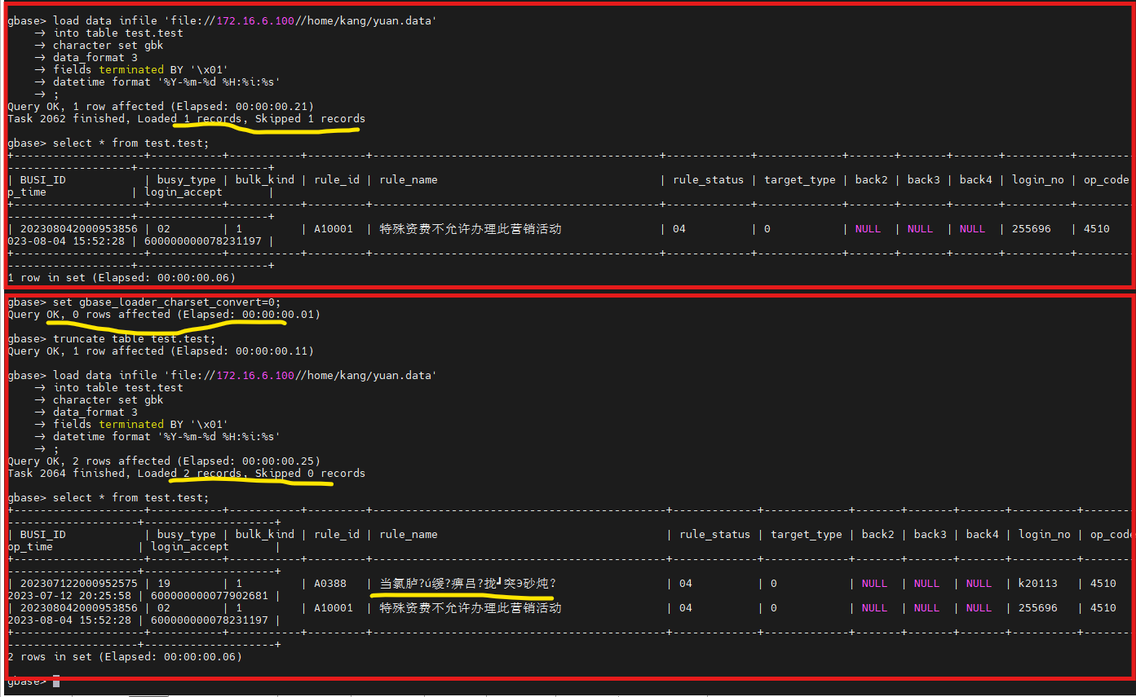This screenshot has height=697, width=1136.
Task: Click the elapsed time '00:00:00.25'
Action: [x=277, y=461]
